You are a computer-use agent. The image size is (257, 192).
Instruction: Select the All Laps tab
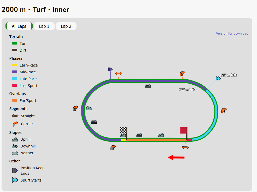tap(19, 26)
